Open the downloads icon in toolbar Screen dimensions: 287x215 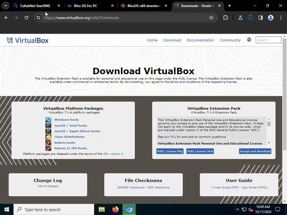(x=250, y=18)
